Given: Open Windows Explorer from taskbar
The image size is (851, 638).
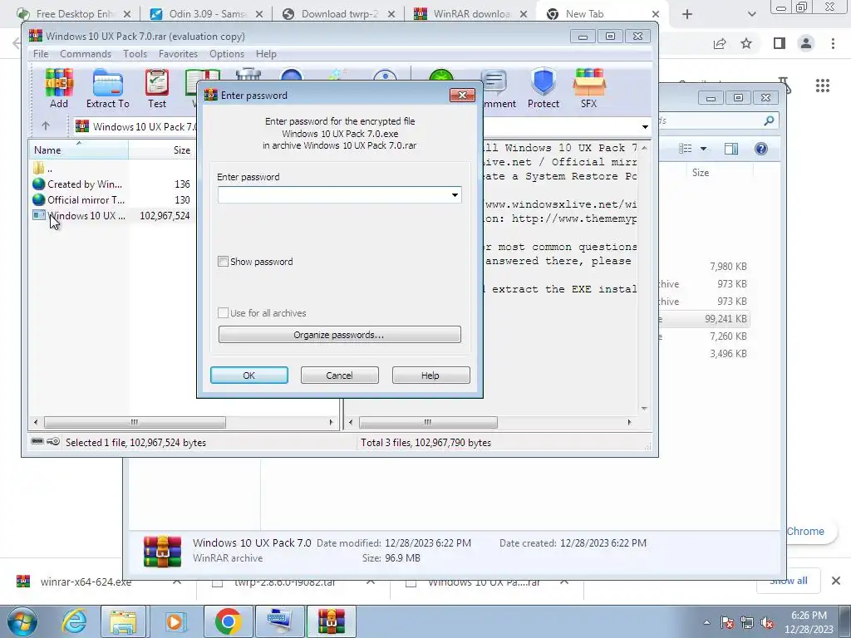Looking at the screenshot, I should (x=123, y=621).
